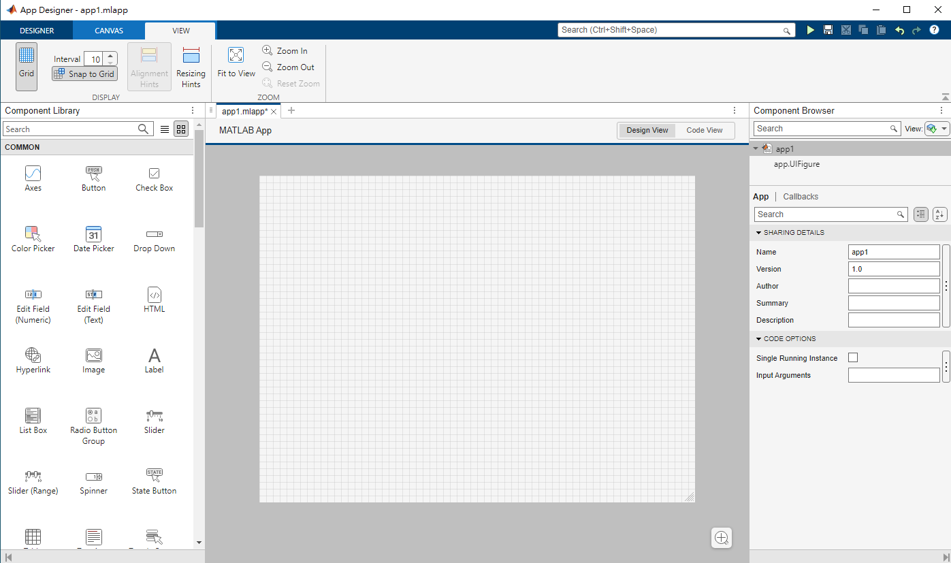Select the Check Box component
This screenshot has height=563, width=951.
pos(155,179)
